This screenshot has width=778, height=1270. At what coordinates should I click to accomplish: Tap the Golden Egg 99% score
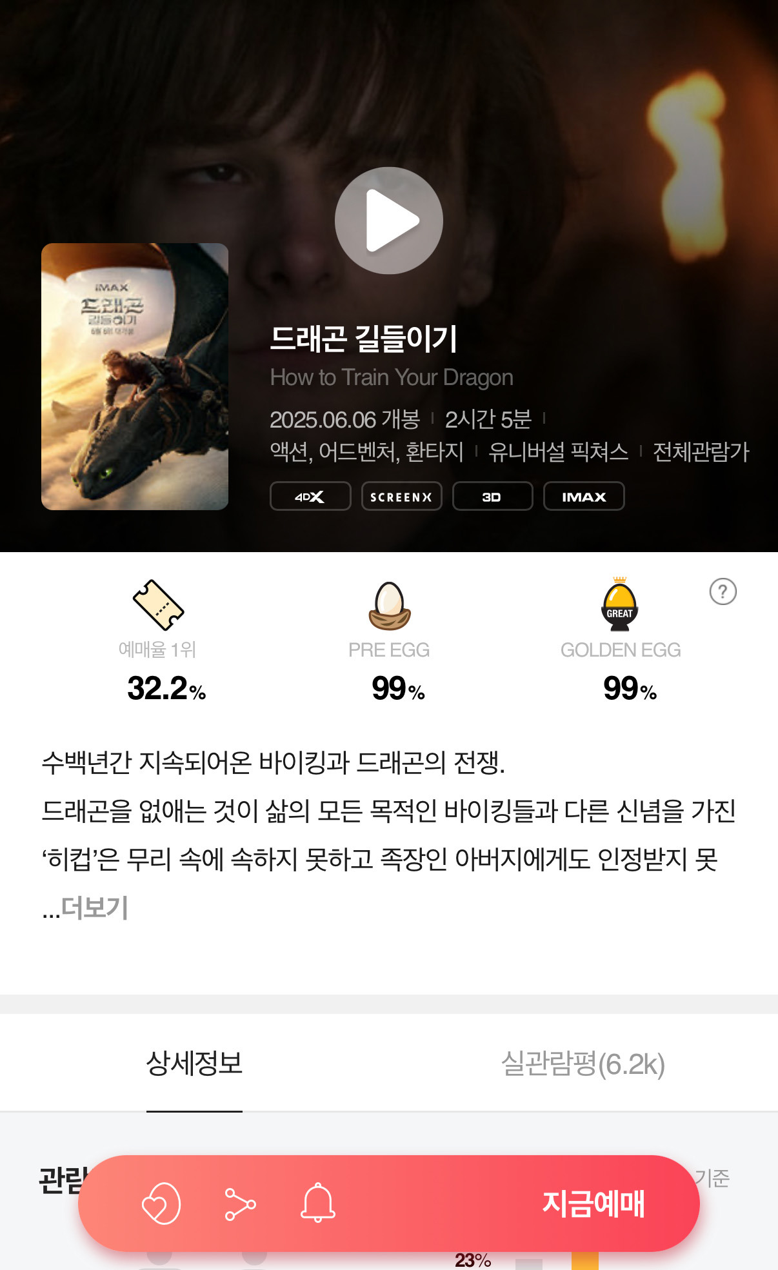pyautogui.click(x=630, y=688)
